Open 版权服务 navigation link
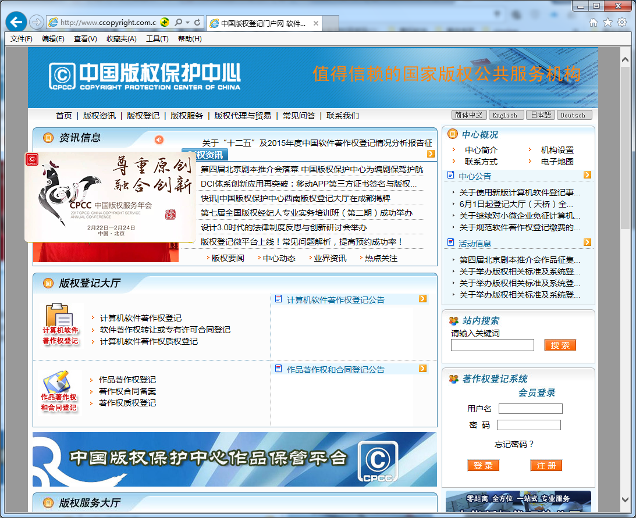The image size is (636, 518). (187, 116)
